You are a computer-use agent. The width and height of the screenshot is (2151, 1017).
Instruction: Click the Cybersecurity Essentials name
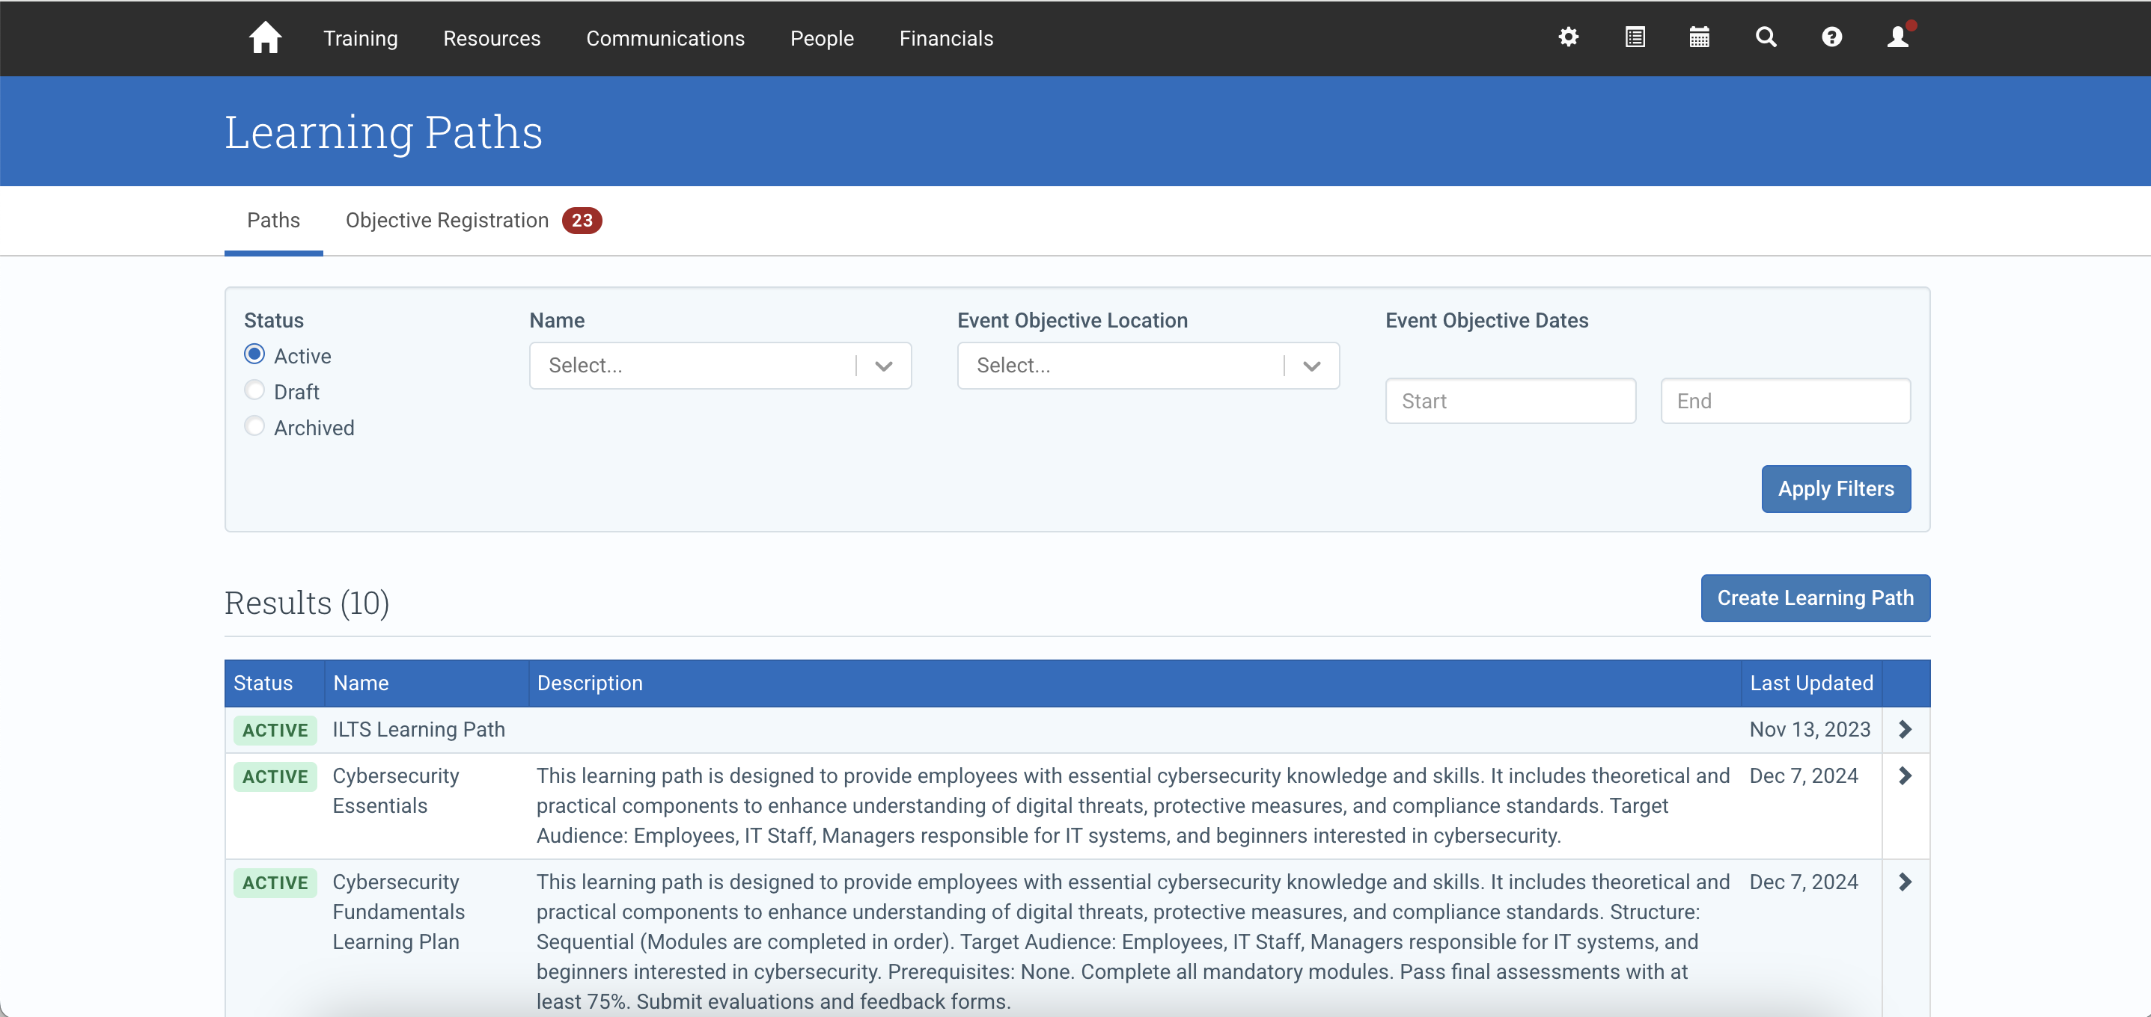pos(396,791)
